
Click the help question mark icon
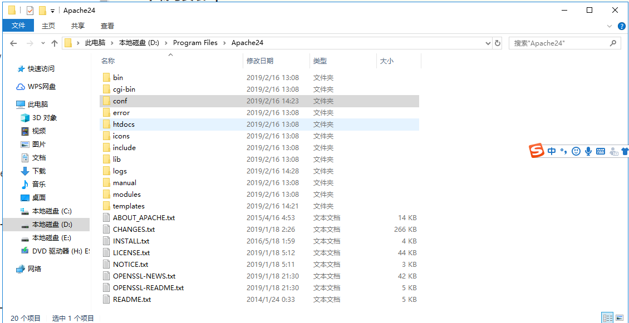click(x=621, y=26)
